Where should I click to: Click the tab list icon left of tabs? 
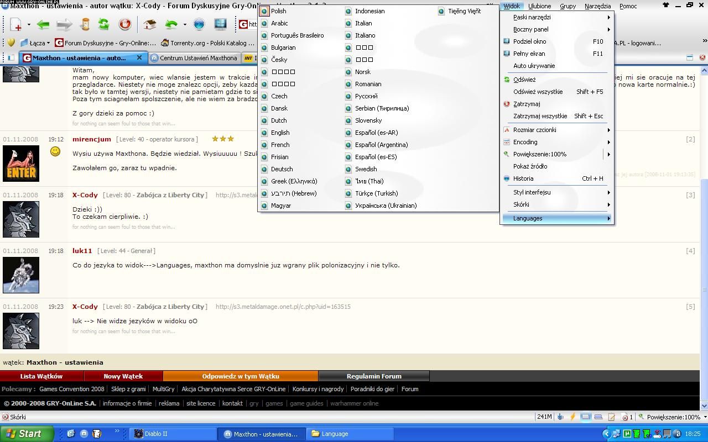[11, 57]
